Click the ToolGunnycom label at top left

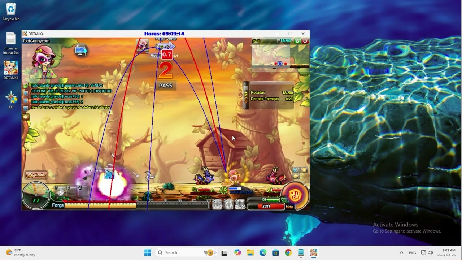click(36, 41)
